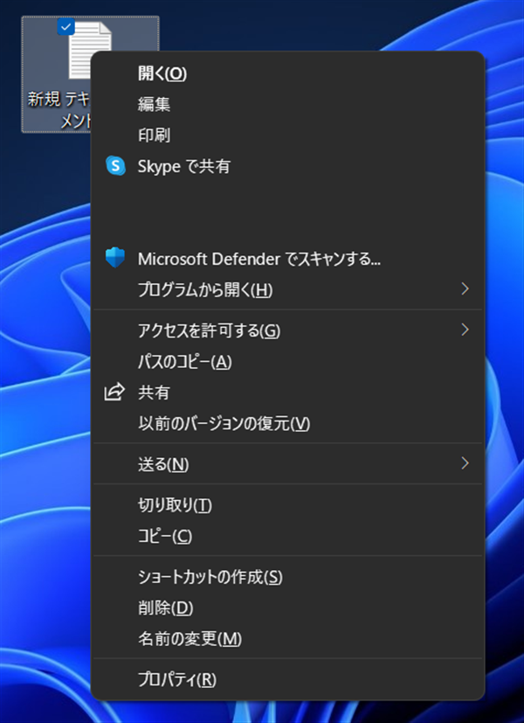This screenshot has height=723, width=524.
Task: Expand the アクセスを許可する(G) submenu arrow
Action: click(x=465, y=330)
